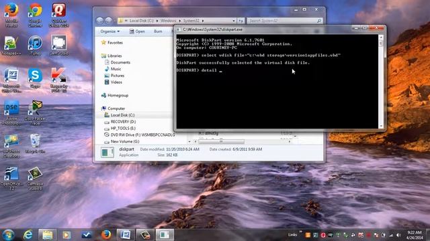Click the Search System32 field
This screenshot has width=430, height=241.
(285, 21)
